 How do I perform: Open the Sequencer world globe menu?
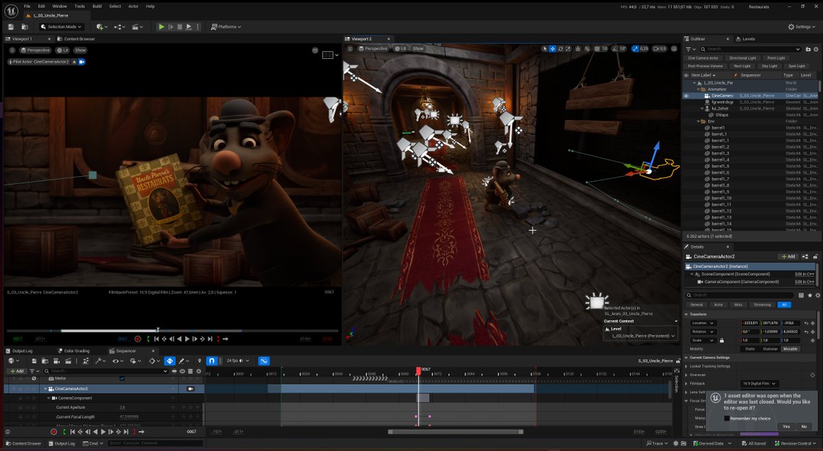click(13, 361)
